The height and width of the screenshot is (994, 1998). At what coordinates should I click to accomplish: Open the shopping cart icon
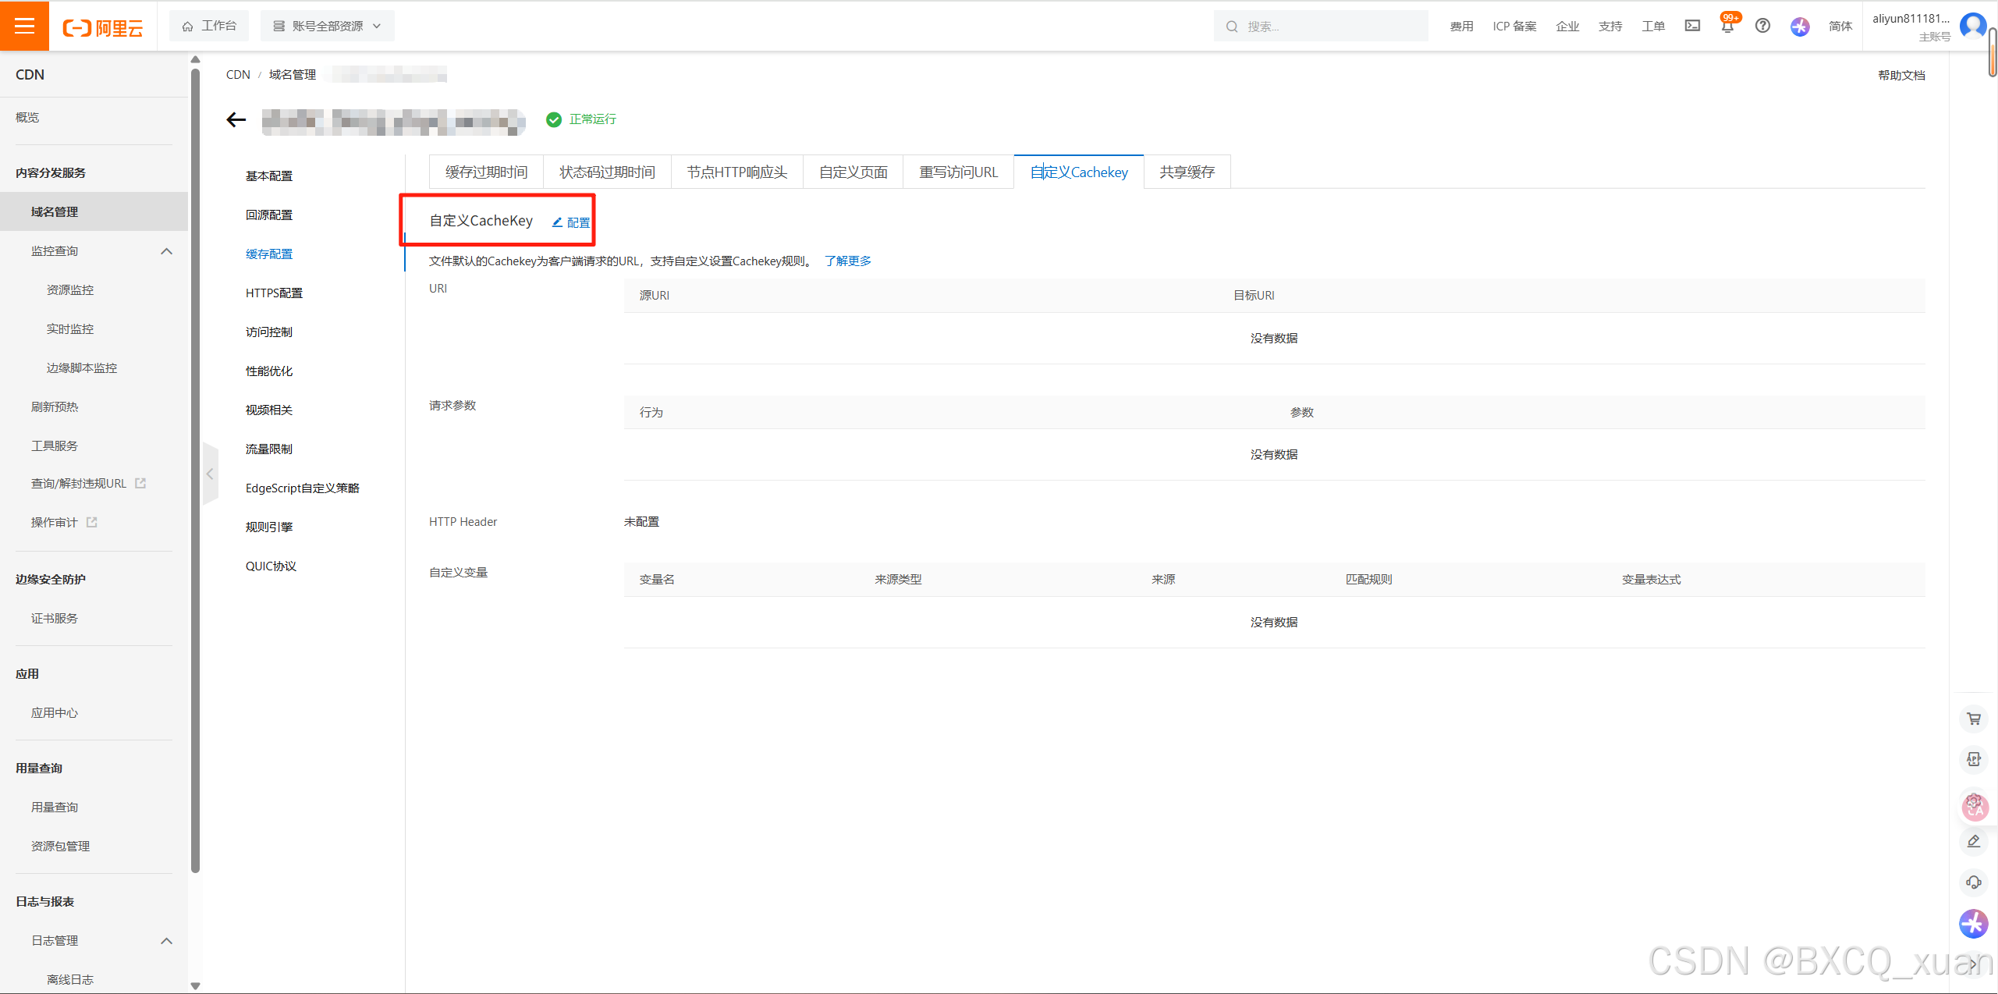click(1974, 719)
